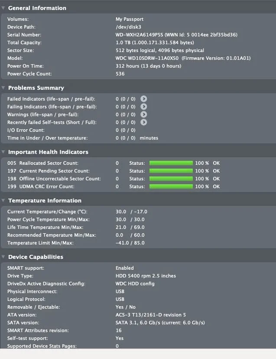Image resolution: width=276 pixels, height=359 pixels.
Task: Collapse the General Information section
Action: (3, 8)
